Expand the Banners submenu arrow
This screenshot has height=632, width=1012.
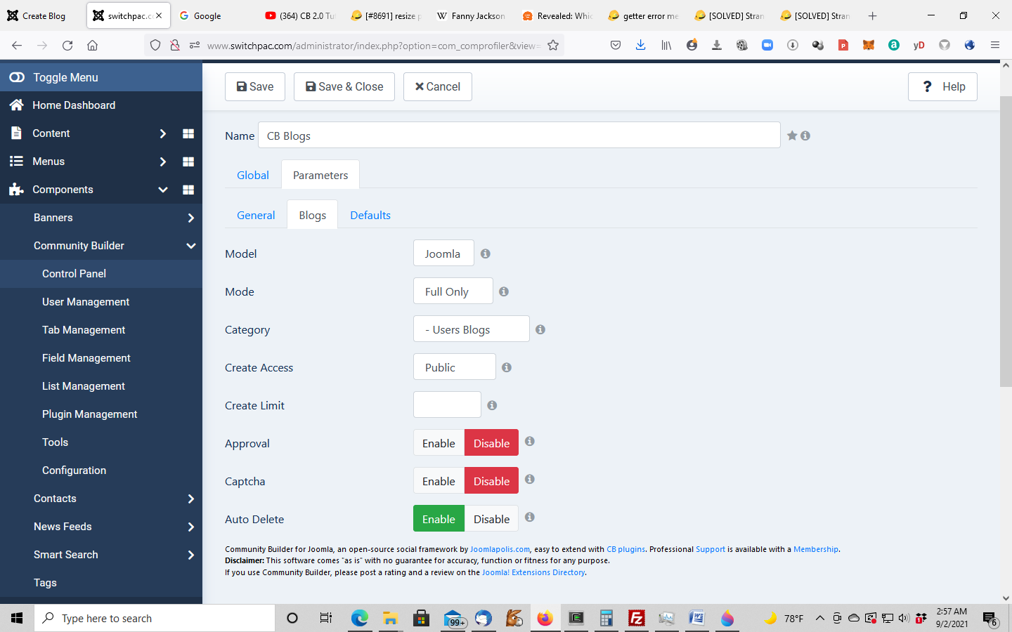(190, 218)
